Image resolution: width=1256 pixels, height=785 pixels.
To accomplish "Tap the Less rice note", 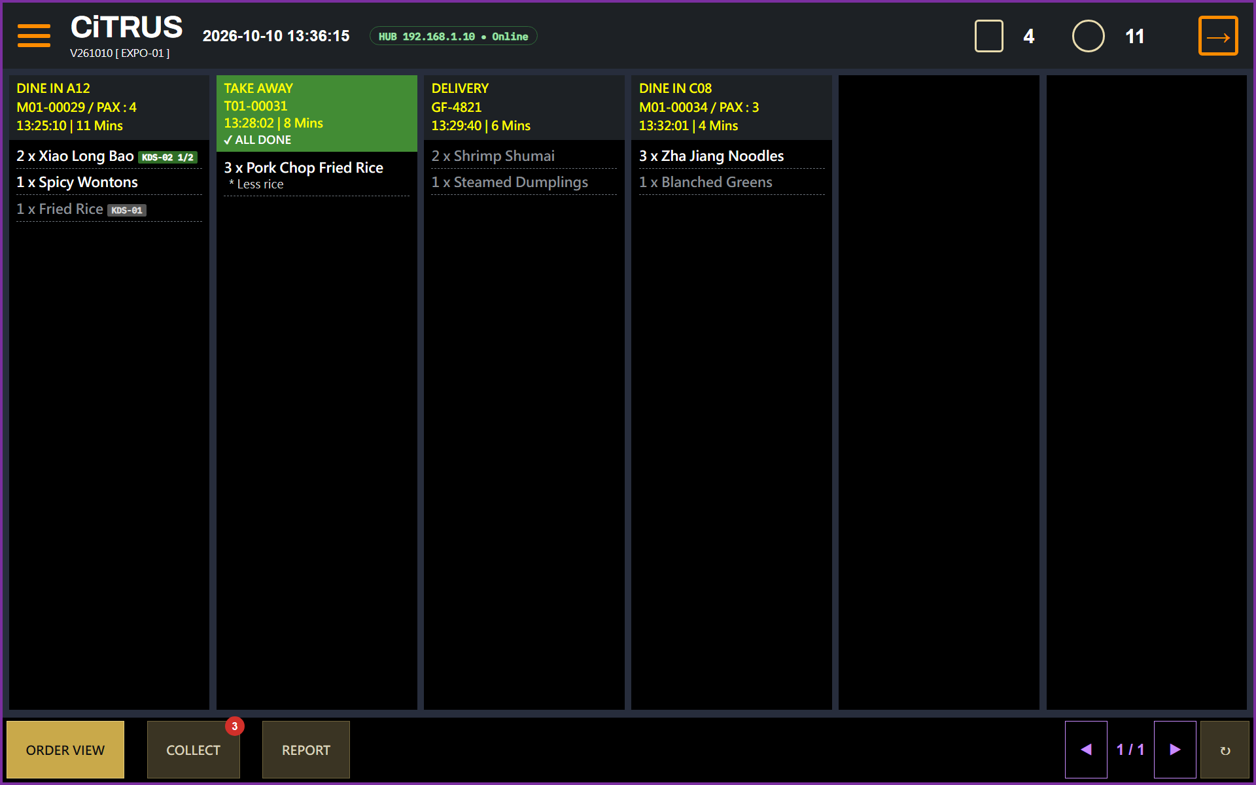I will 256,184.
